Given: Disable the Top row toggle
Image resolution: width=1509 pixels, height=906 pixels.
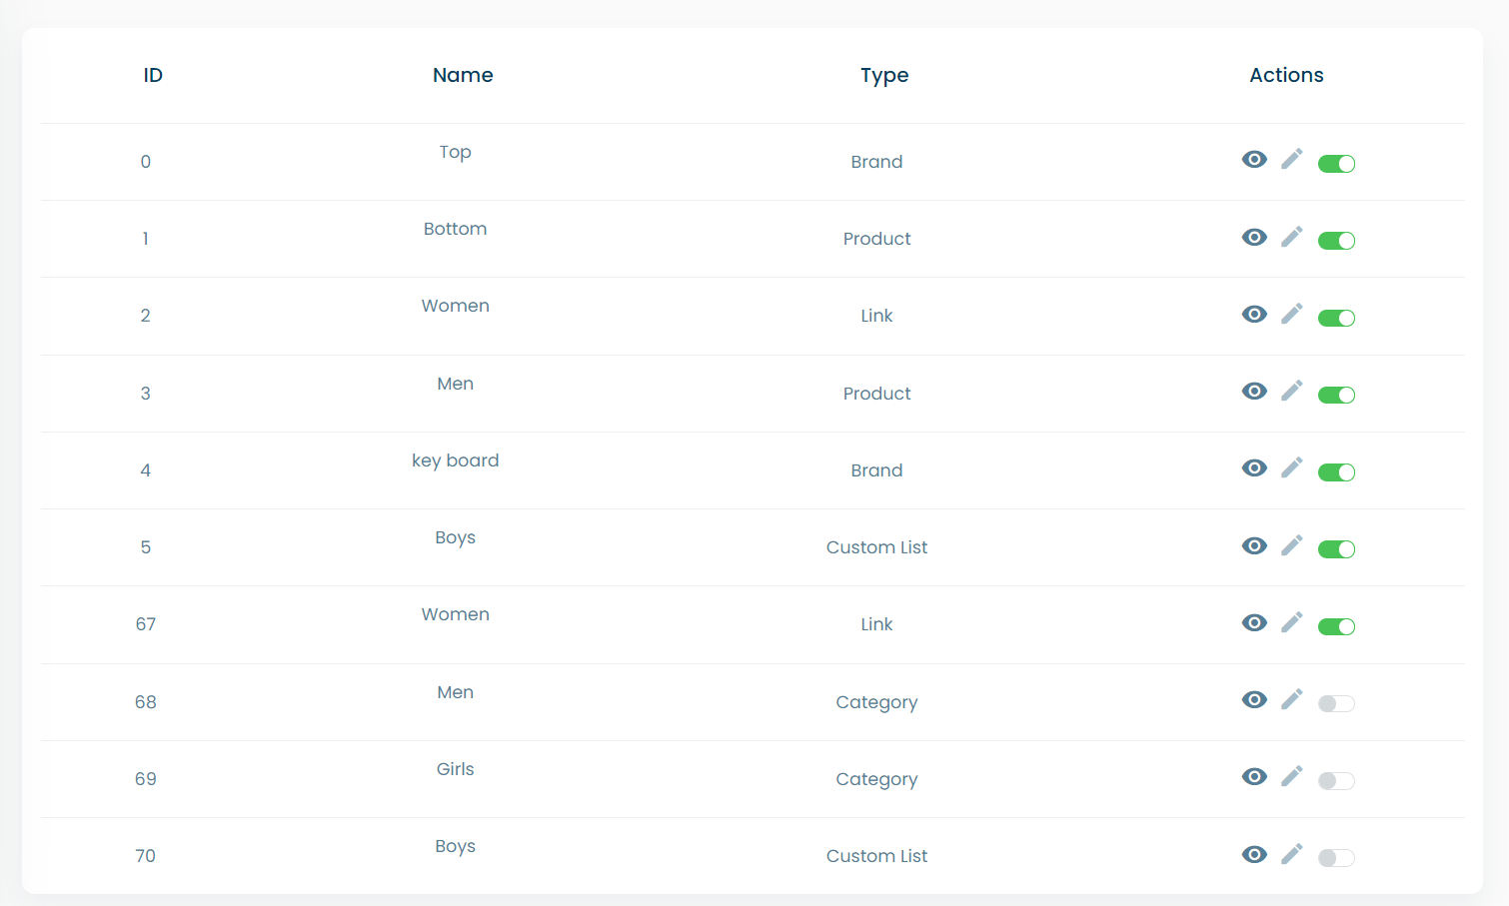Looking at the screenshot, I should coord(1336,164).
